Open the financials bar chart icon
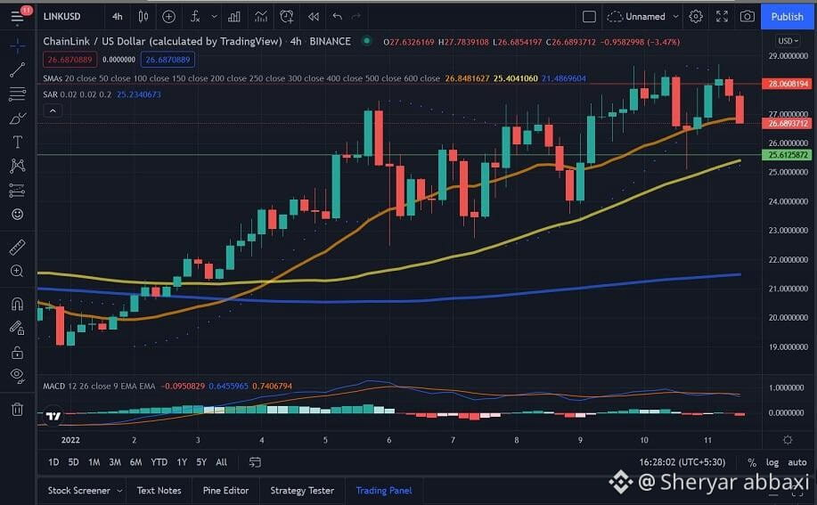This screenshot has height=505, width=817. coord(234,17)
